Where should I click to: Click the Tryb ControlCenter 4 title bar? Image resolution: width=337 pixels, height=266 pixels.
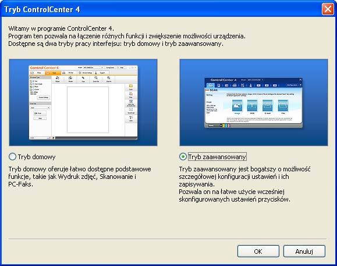coord(161,9)
